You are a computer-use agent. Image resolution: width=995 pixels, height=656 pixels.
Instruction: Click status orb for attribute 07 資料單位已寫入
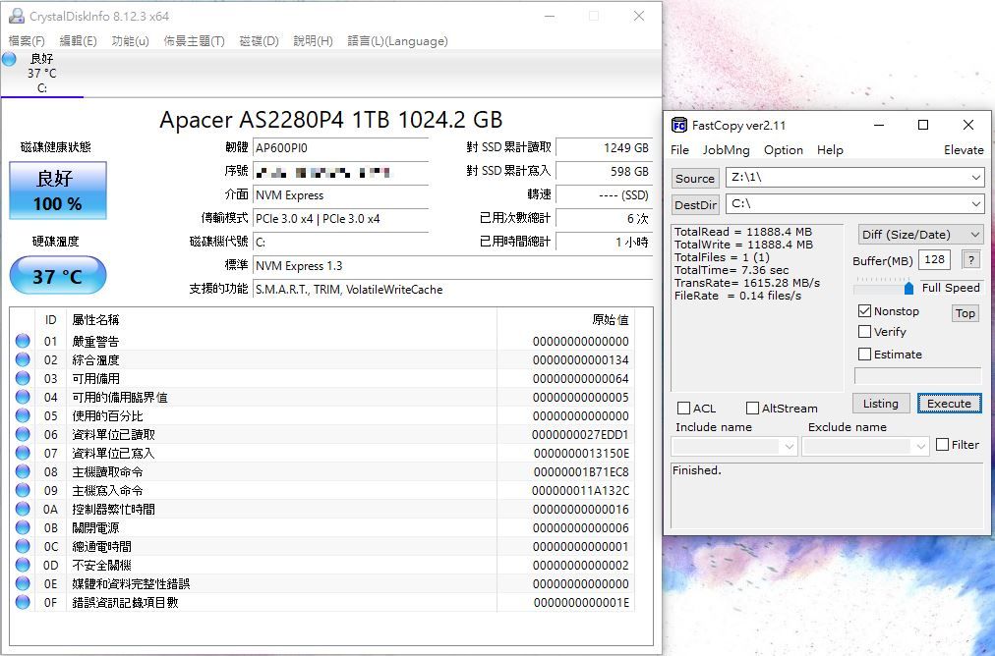23,453
